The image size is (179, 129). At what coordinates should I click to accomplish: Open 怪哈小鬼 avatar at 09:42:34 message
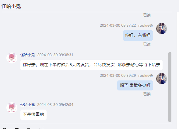[12, 107]
